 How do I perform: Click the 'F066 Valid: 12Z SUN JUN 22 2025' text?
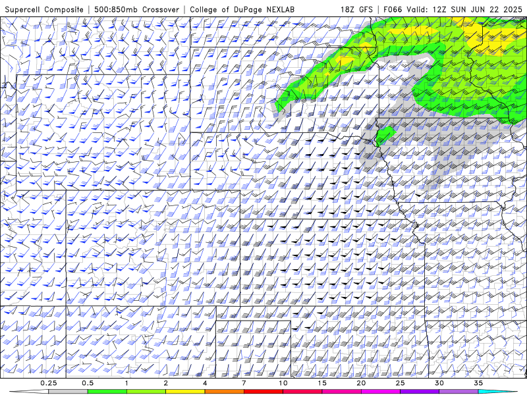453,9
